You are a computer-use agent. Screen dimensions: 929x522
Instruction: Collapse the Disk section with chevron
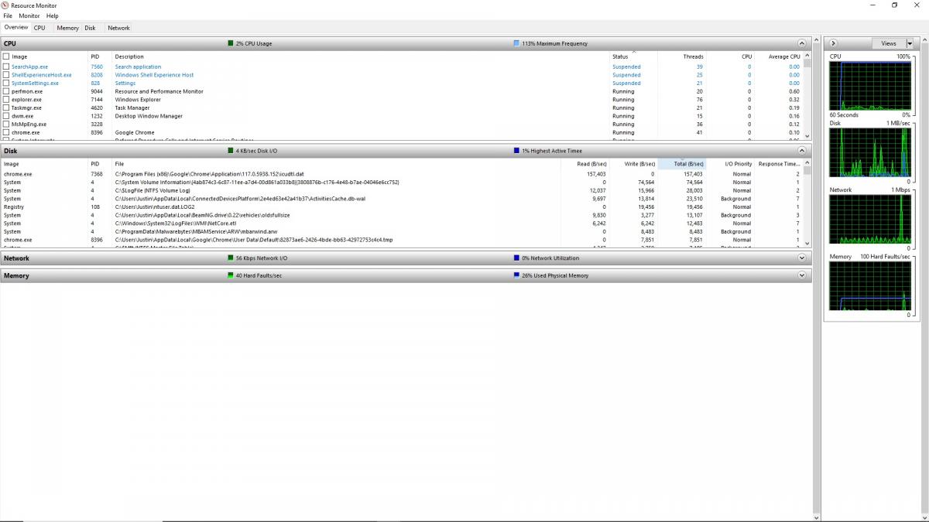click(802, 151)
